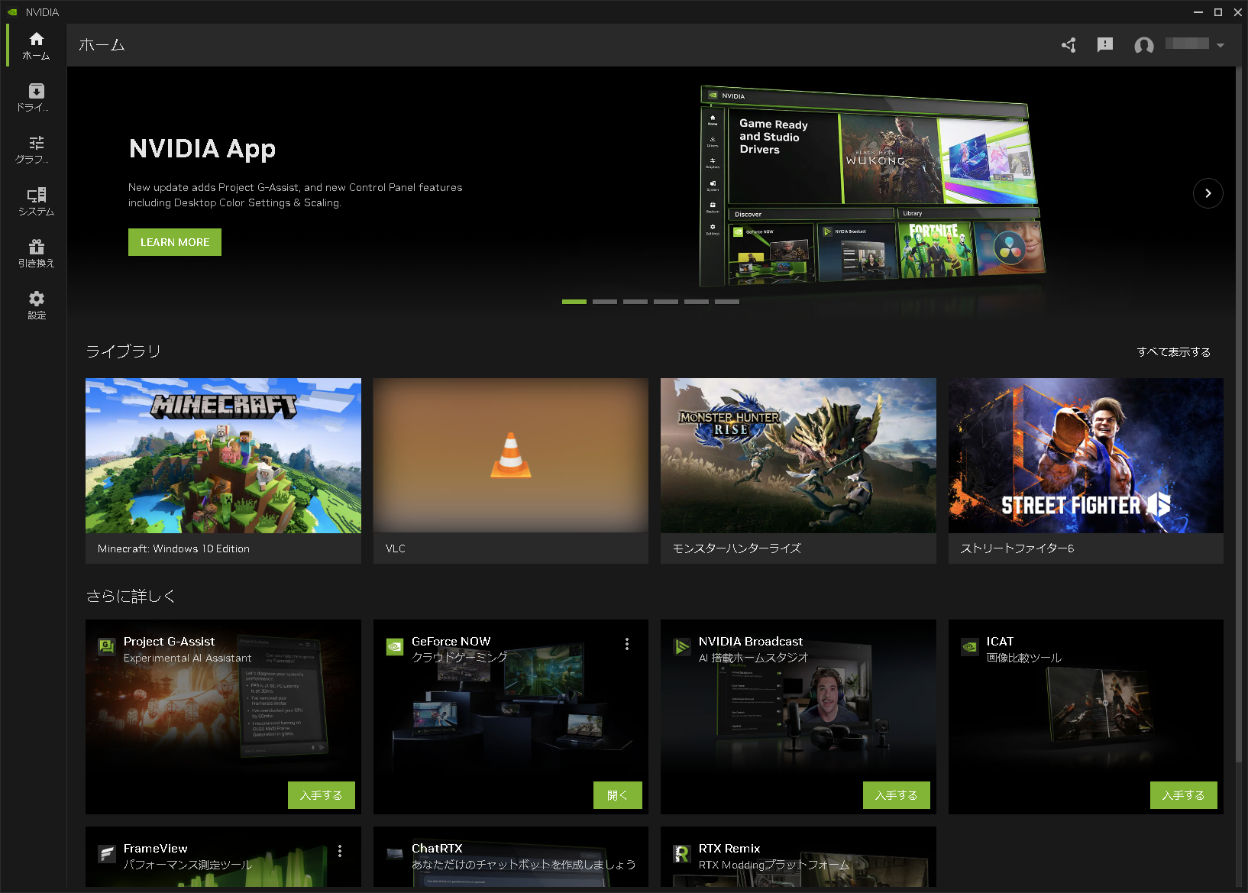Select the グラフィックス sidebar icon
The height and width of the screenshot is (893, 1248).
(35, 148)
